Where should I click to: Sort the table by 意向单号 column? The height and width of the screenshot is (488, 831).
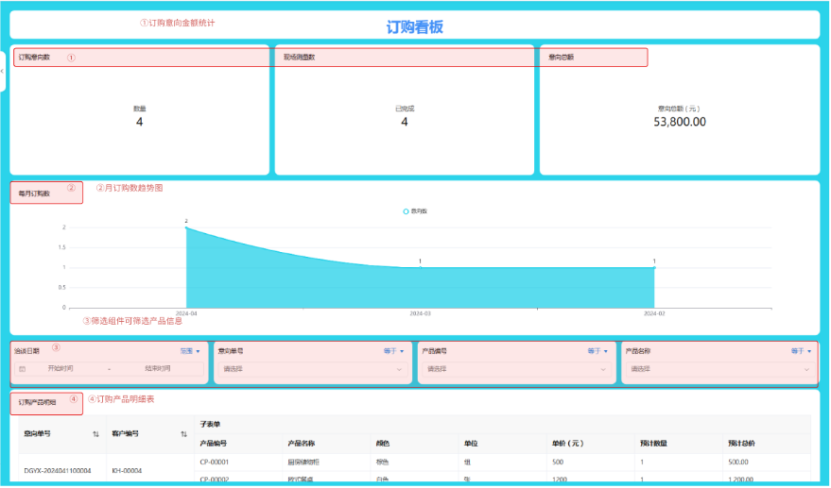point(95,434)
